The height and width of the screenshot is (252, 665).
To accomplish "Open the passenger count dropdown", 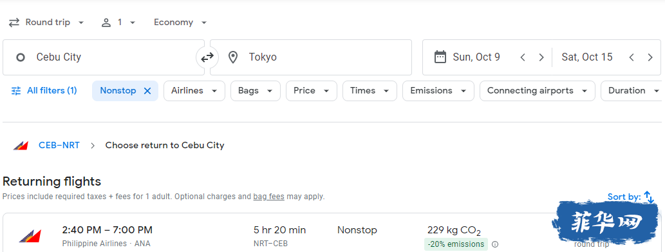I will 118,23.
